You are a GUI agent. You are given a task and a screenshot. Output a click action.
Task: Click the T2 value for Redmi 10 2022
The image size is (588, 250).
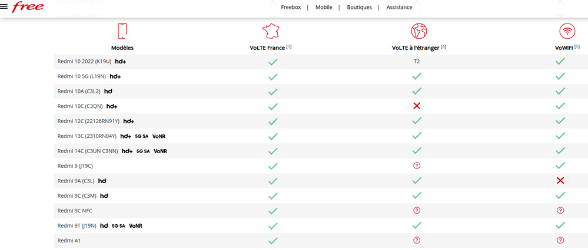(x=417, y=61)
